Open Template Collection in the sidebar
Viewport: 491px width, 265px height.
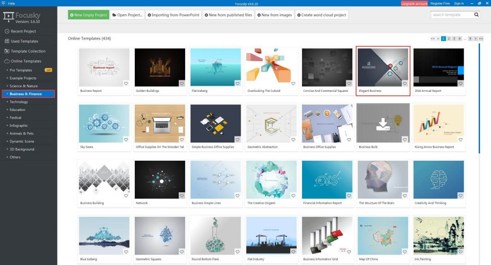tap(28, 51)
